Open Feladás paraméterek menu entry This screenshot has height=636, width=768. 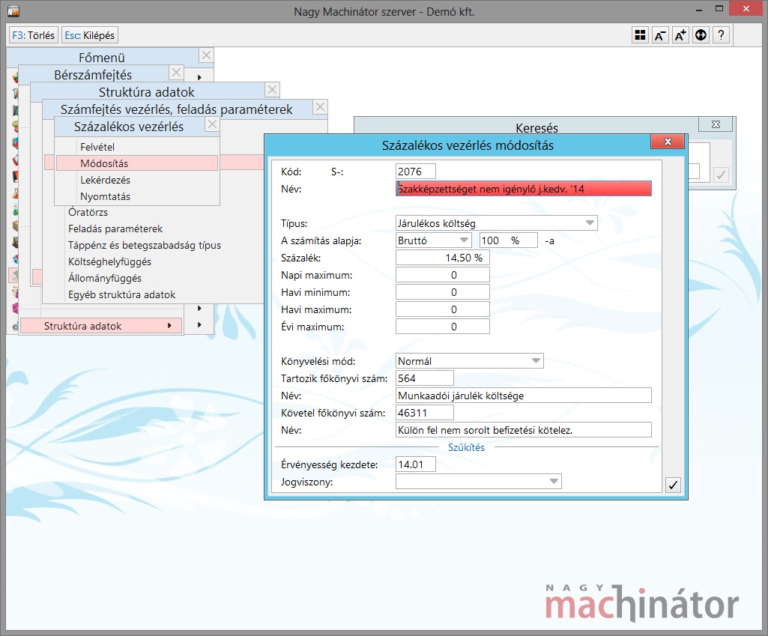pyautogui.click(x=115, y=228)
